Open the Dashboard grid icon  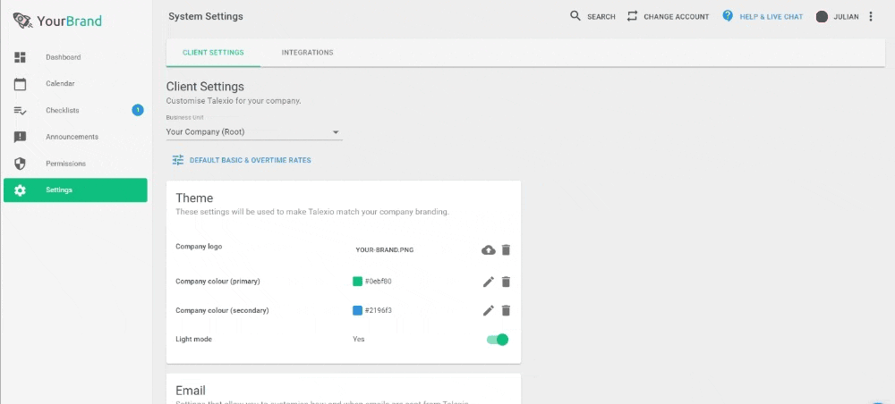pos(20,57)
